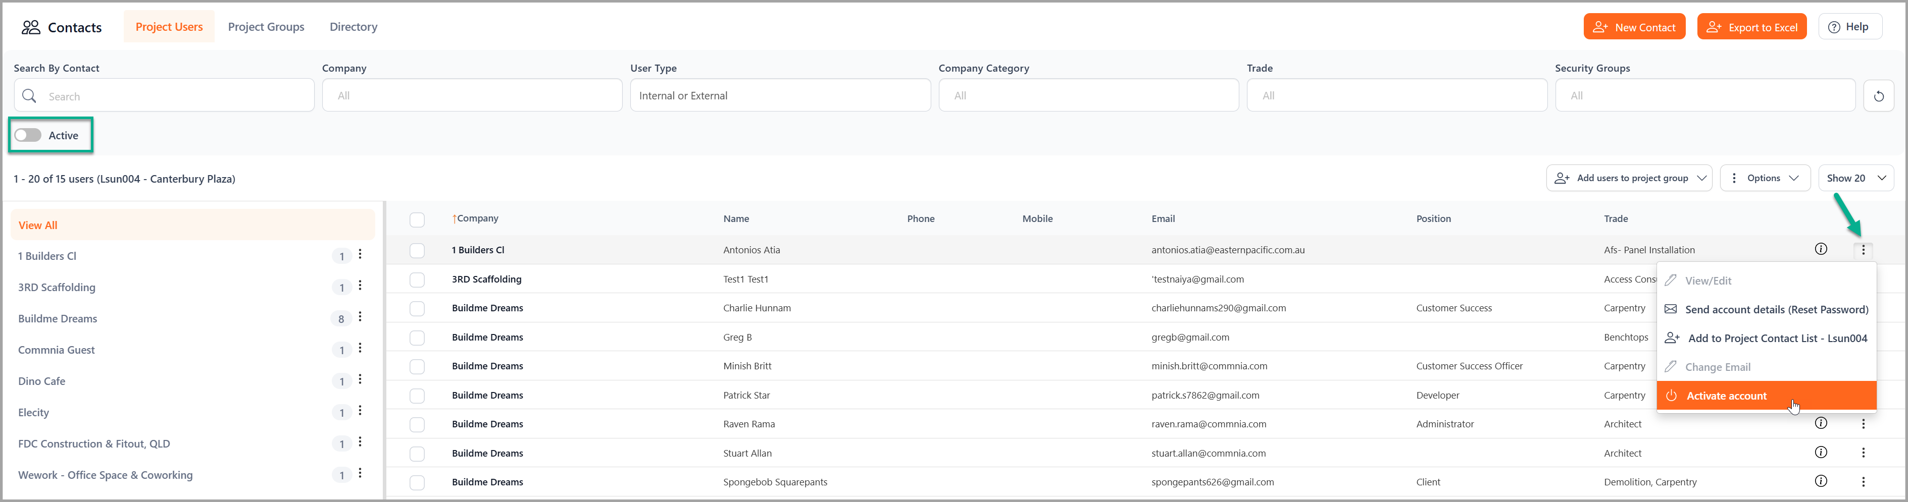Select Send account details (Reset Password)
The width and height of the screenshot is (1908, 502).
click(x=1767, y=309)
